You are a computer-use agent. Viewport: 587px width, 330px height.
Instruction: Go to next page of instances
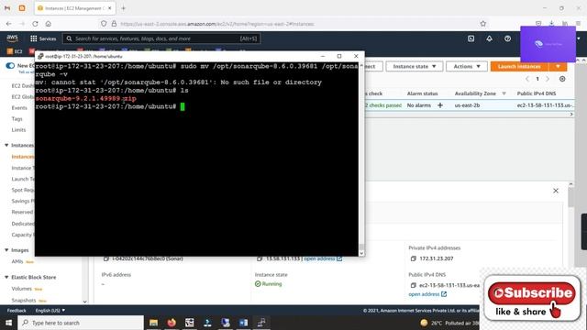coord(548,79)
